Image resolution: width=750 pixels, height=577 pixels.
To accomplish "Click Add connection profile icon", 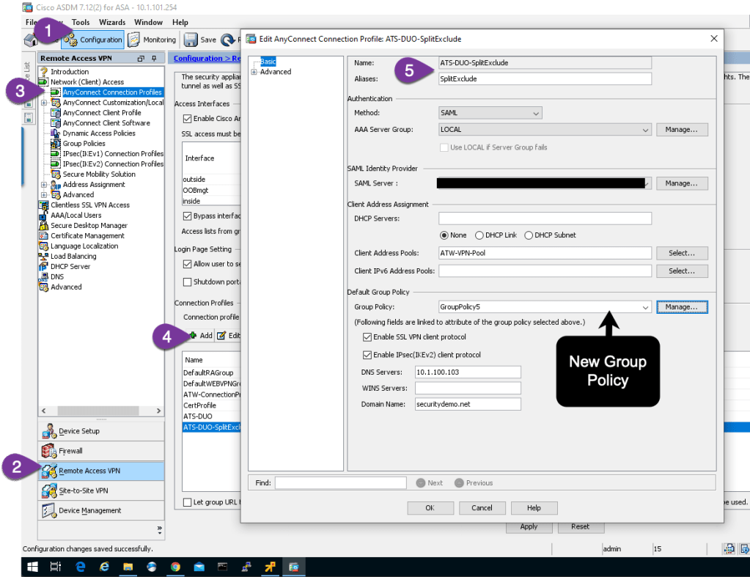I will click(200, 335).
